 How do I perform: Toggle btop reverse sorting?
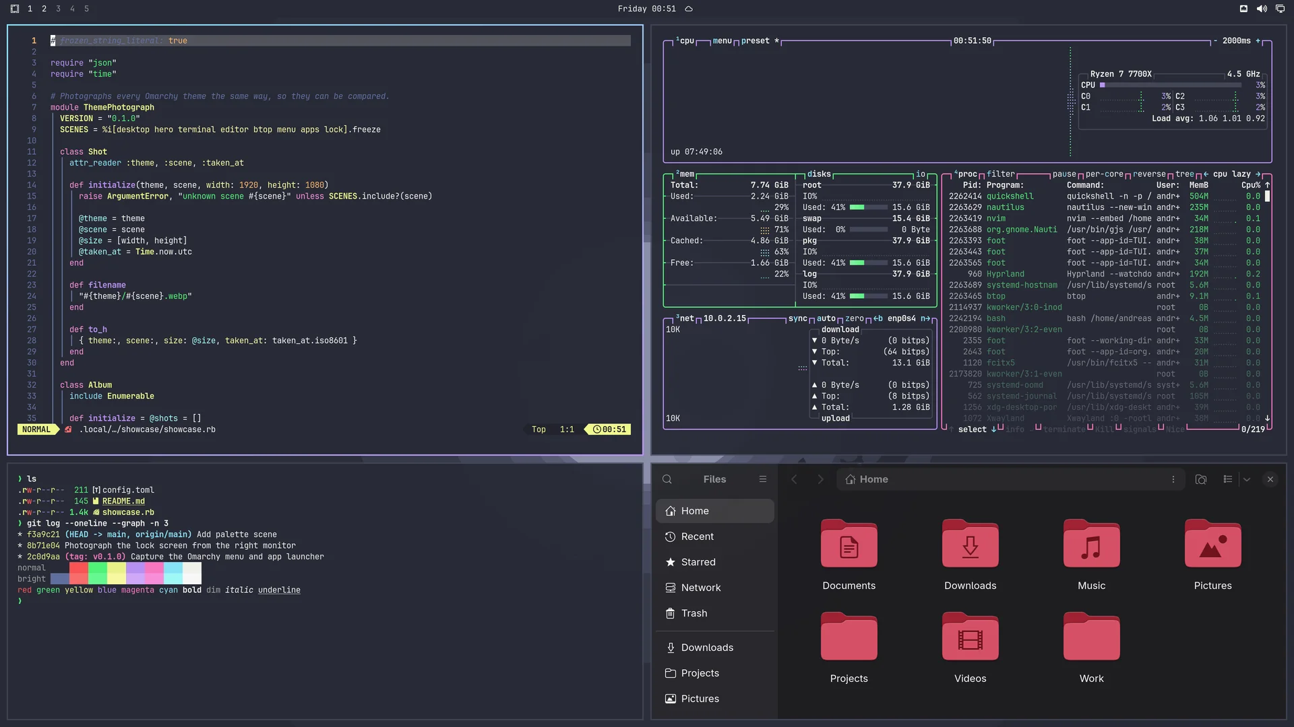tap(1149, 174)
